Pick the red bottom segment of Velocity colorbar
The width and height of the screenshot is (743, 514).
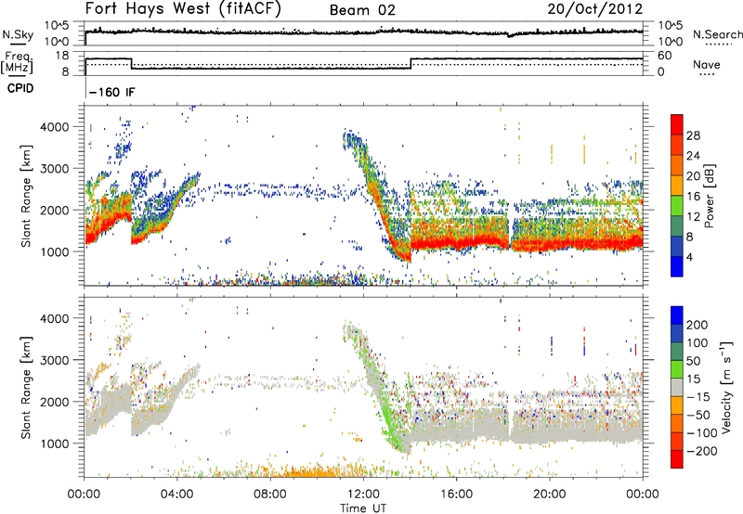677,459
